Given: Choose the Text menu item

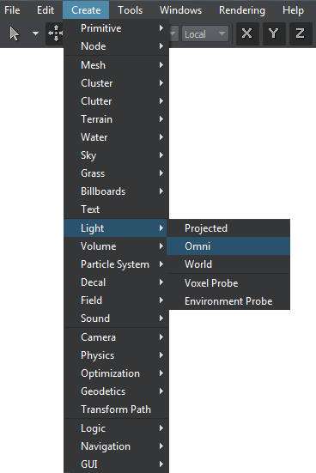Looking at the screenshot, I should [116, 209].
